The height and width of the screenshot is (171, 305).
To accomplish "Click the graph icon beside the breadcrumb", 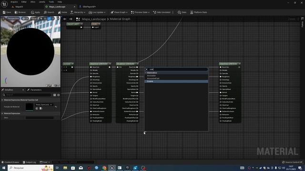I will pyautogui.click(x=78, y=19).
